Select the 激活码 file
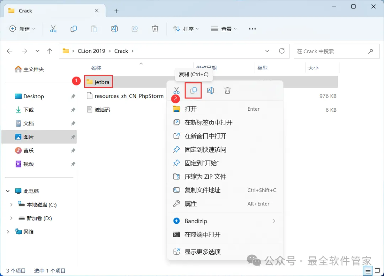This screenshot has height=276, width=384. point(99,110)
